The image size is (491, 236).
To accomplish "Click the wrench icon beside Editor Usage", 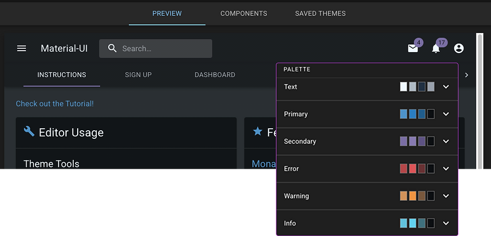I will (29, 132).
